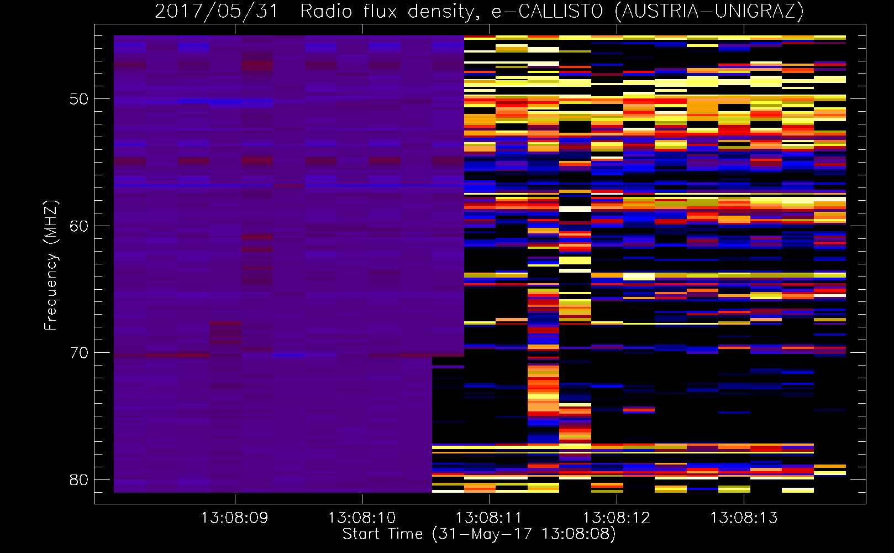Click the 50 frequency tick label
Viewport: 894px width, 553px height.
click(79, 99)
